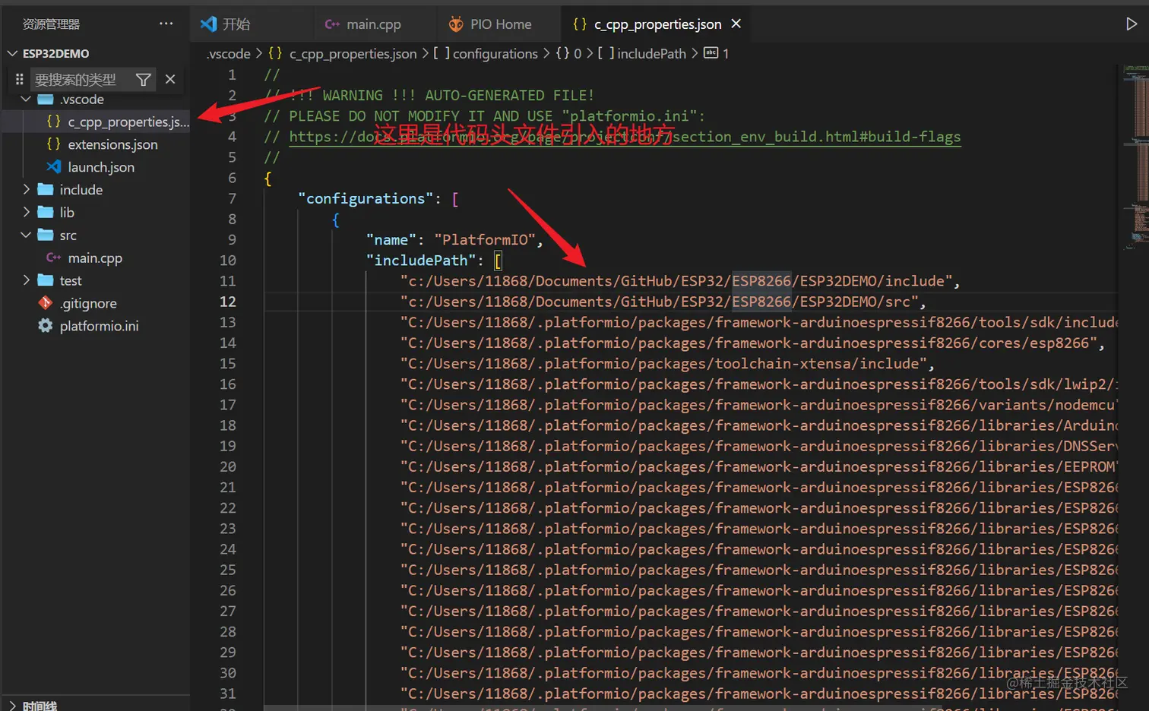Click the configurations breadcrumb segment
Viewport: 1149px width, 711px height.
495,53
